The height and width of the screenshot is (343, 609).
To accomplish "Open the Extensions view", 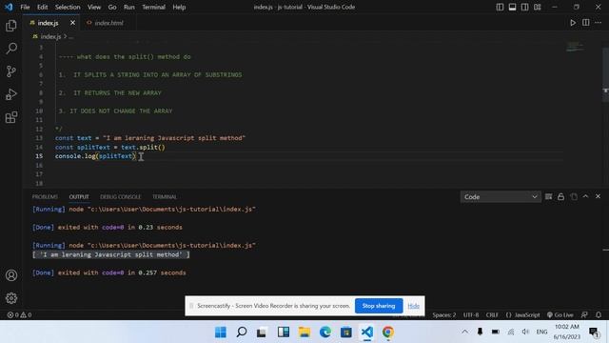I will pos(11,117).
